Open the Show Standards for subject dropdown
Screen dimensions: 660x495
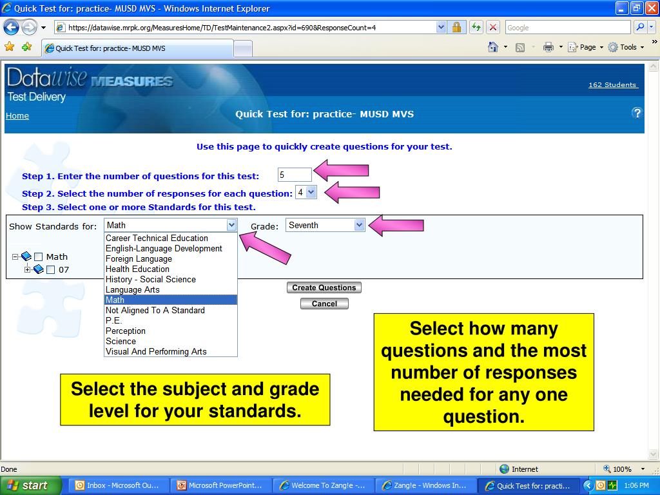[231, 225]
